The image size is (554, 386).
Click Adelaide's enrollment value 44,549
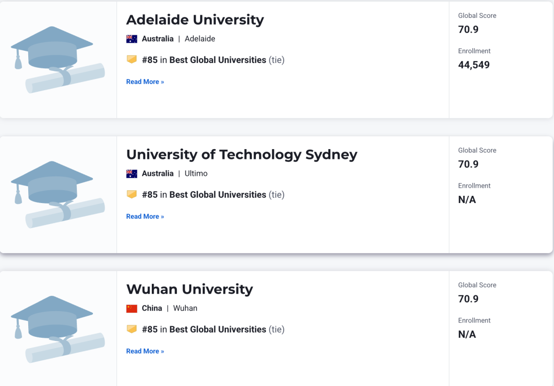[474, 65]
